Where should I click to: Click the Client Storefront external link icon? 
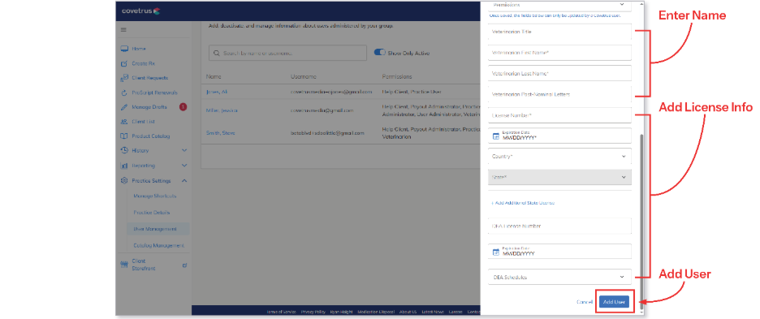point(184,265)
